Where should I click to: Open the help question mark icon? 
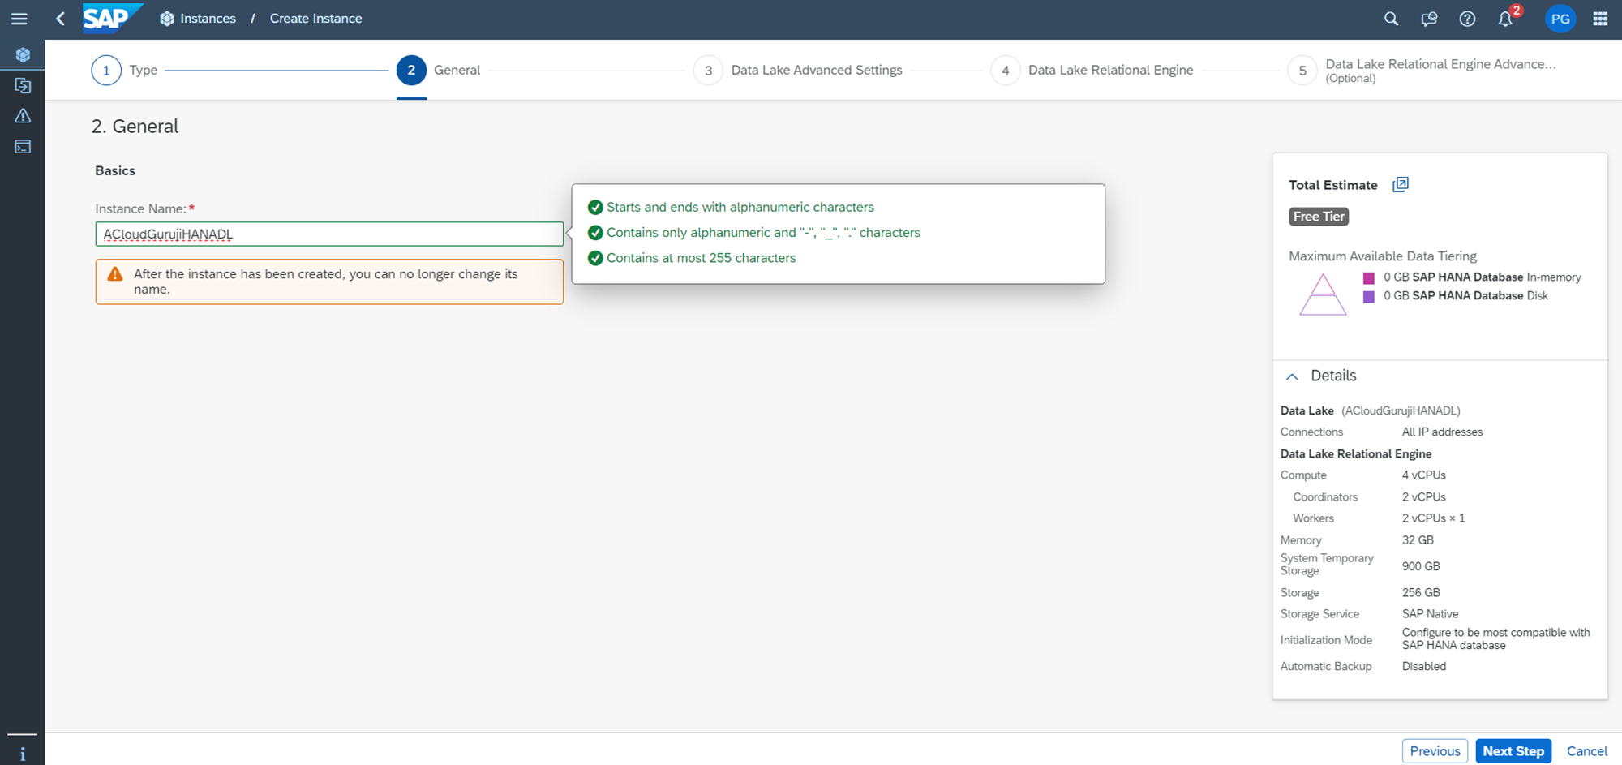pos(1467,19)
